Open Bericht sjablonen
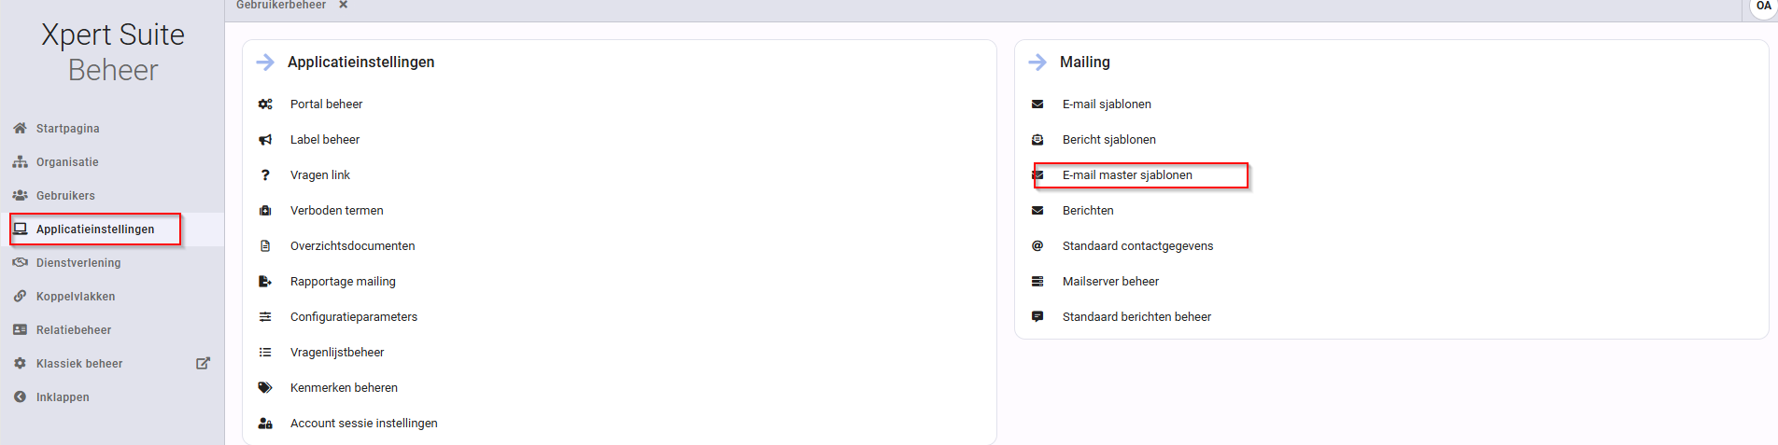 (x=1109, y=139)
